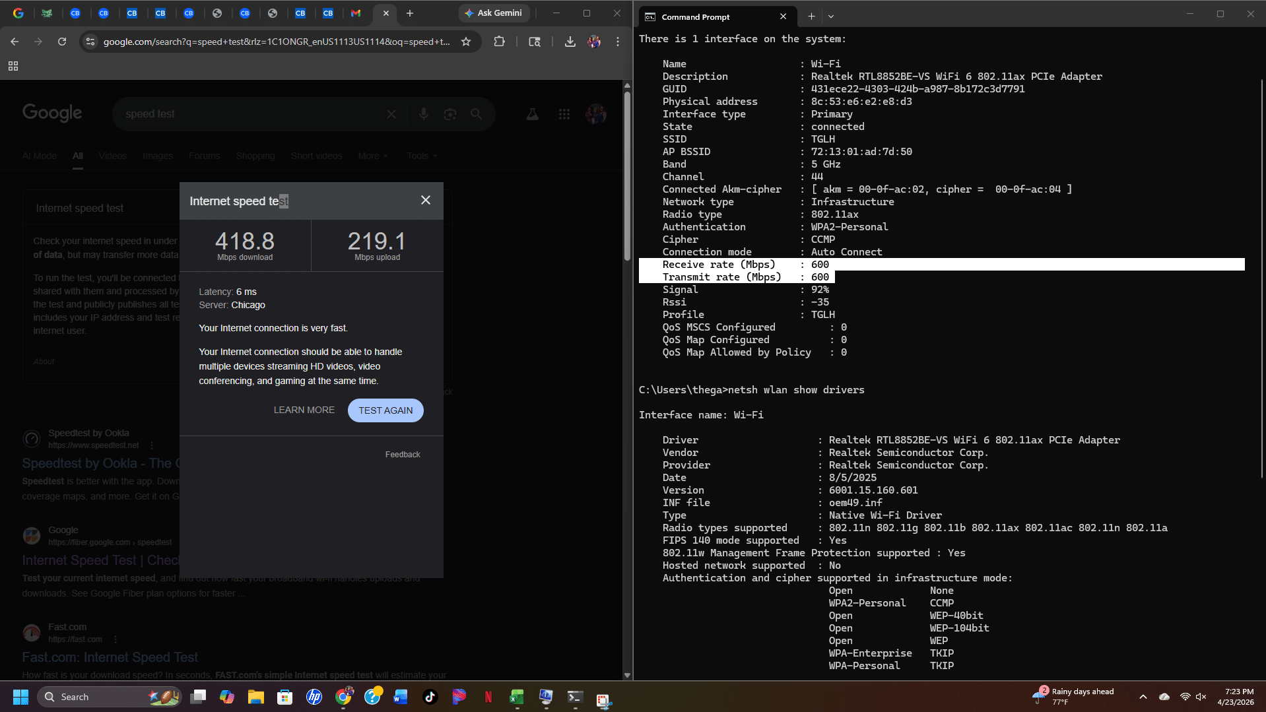Open Excel from the taskbar
1266x712 pixels.
pos(516,697)
